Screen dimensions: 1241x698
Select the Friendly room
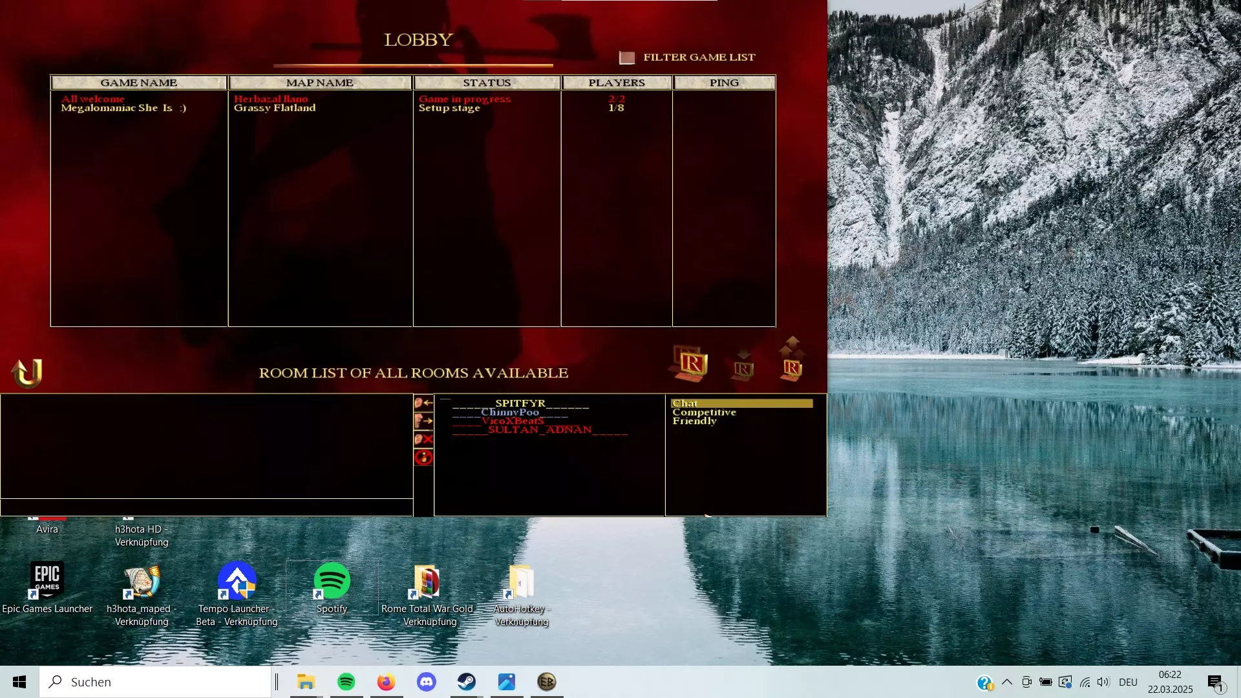coord(694,421)
